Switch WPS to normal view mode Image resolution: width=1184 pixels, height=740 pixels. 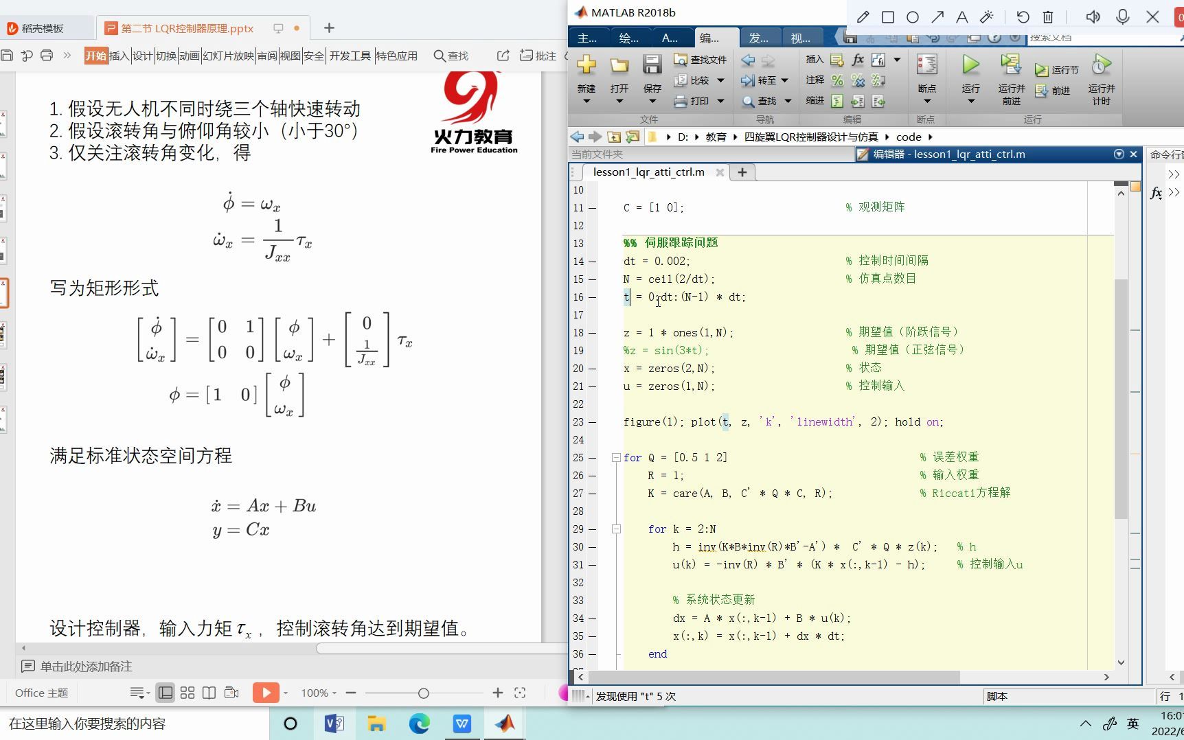[x=166, y=693]
